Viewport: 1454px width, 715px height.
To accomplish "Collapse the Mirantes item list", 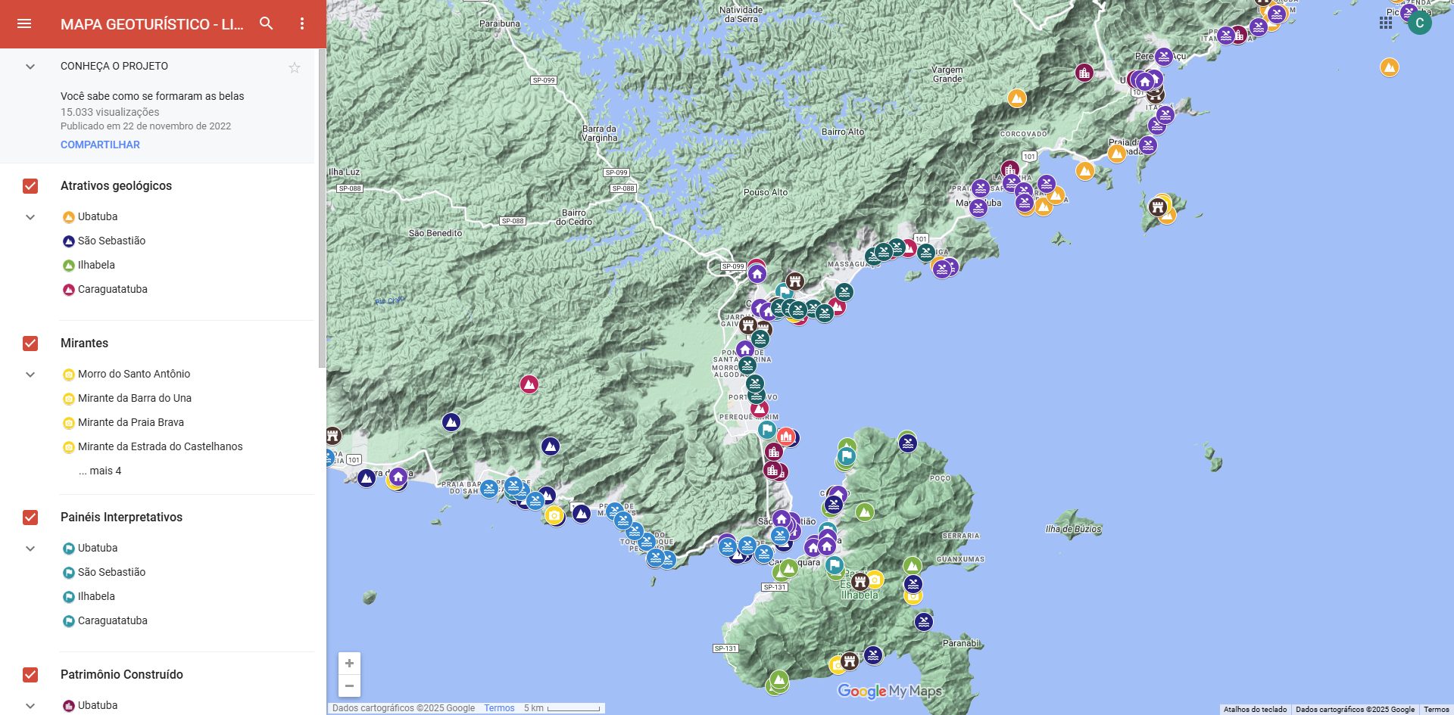I will pos(30,375).
